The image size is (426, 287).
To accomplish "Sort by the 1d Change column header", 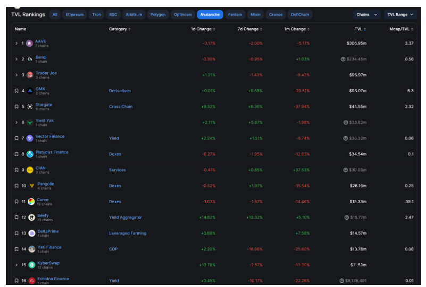I will click(x=203, y=29).
